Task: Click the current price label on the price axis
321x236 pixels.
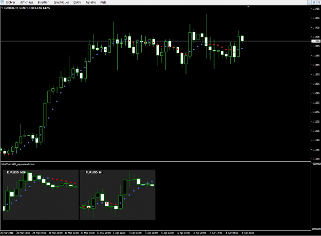Action: (316, 42)
